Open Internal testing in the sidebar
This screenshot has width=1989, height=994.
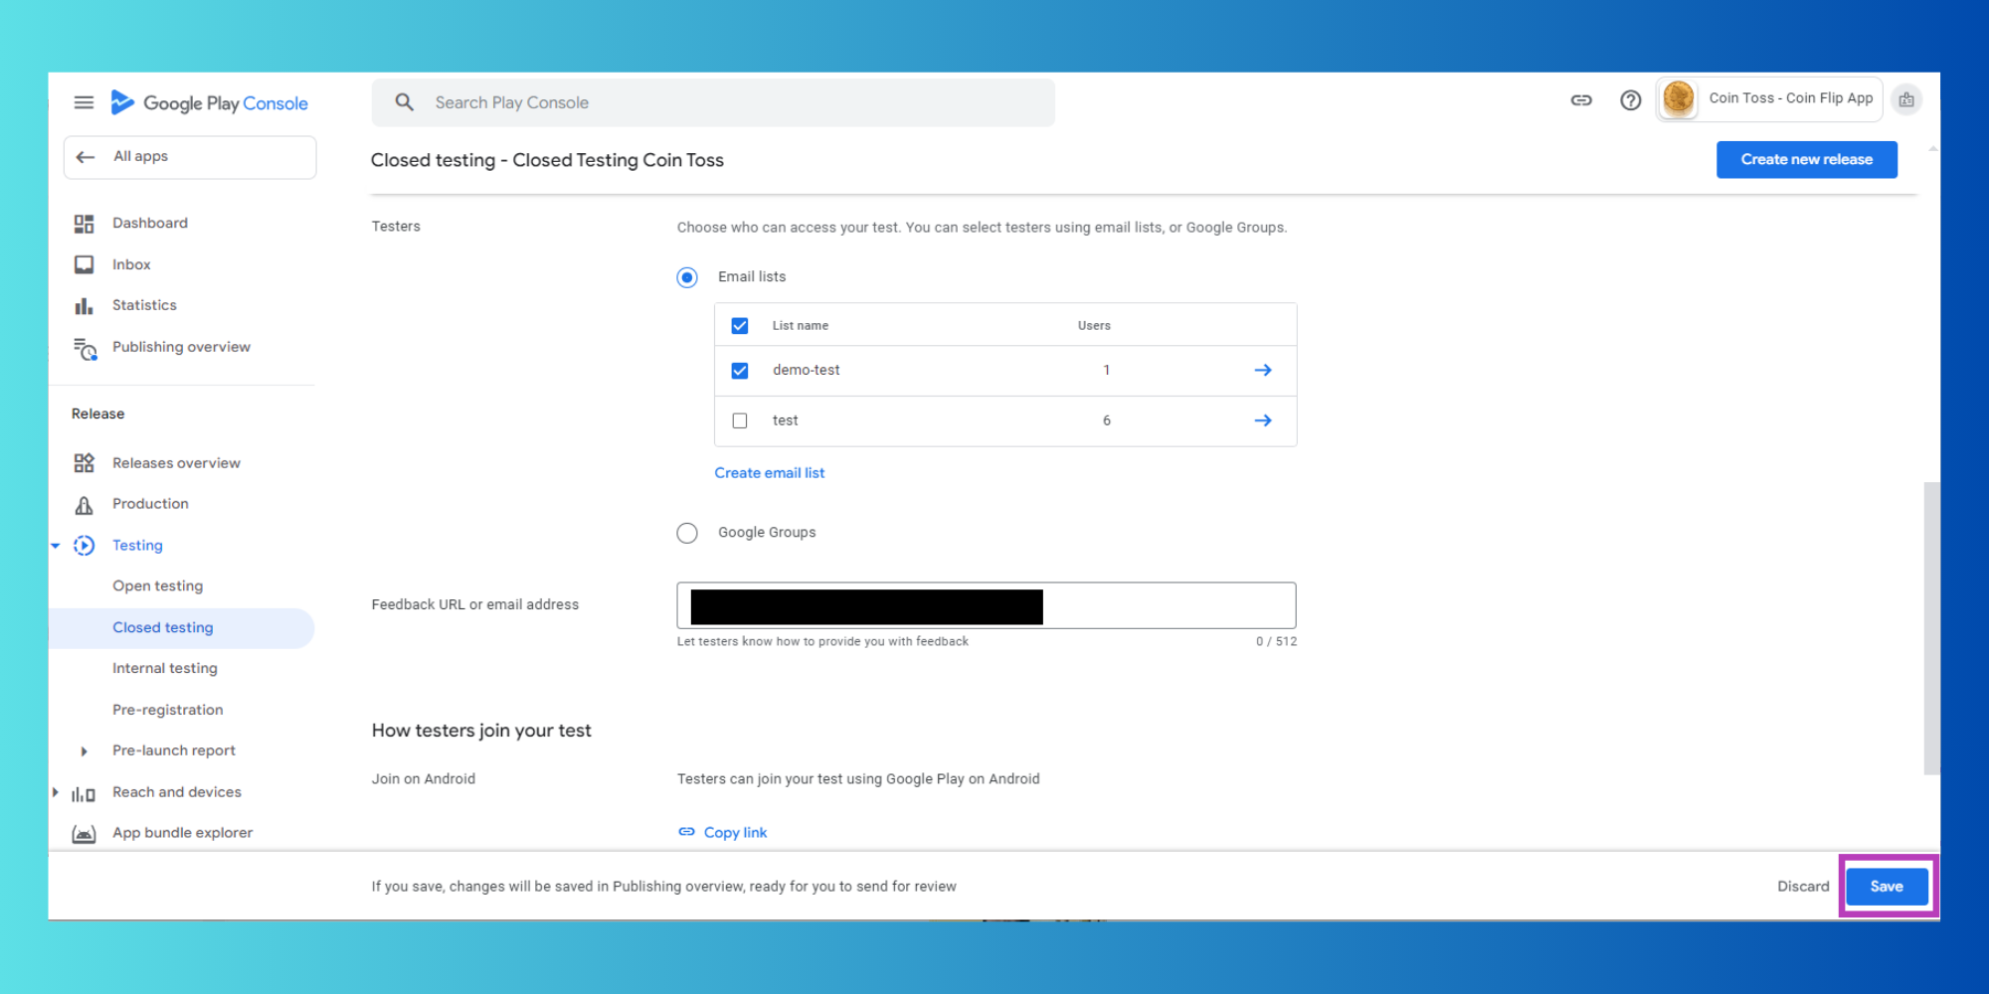coord(165,668)
